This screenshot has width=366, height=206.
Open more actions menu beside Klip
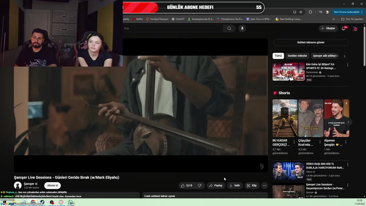point(264,185)
